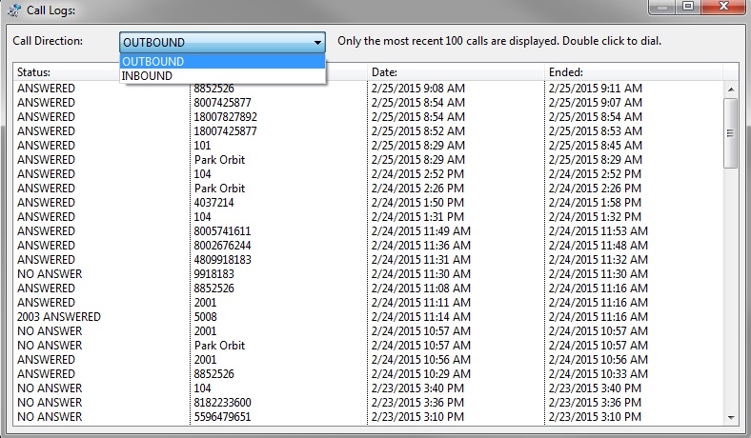
Task: Click the scrollbar up arrow
Action: [731, 89]
